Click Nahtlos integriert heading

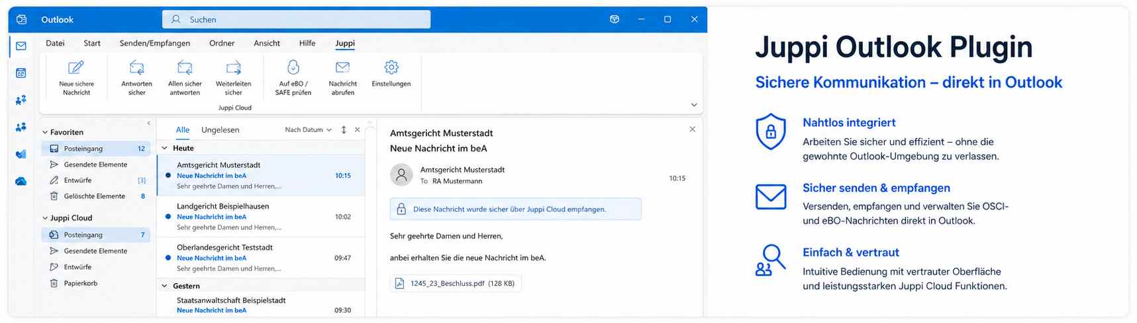click(849, 122)
